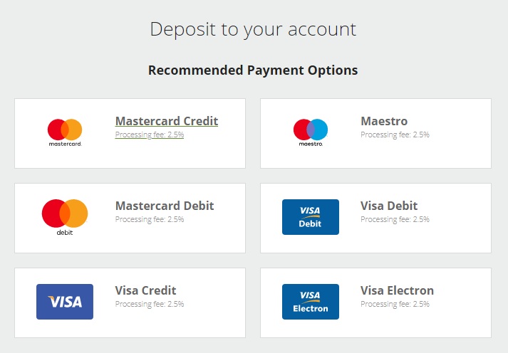Screen dimensions: 508x353
Task: Open the Mastercard Credit link
Action: point(167,121)
